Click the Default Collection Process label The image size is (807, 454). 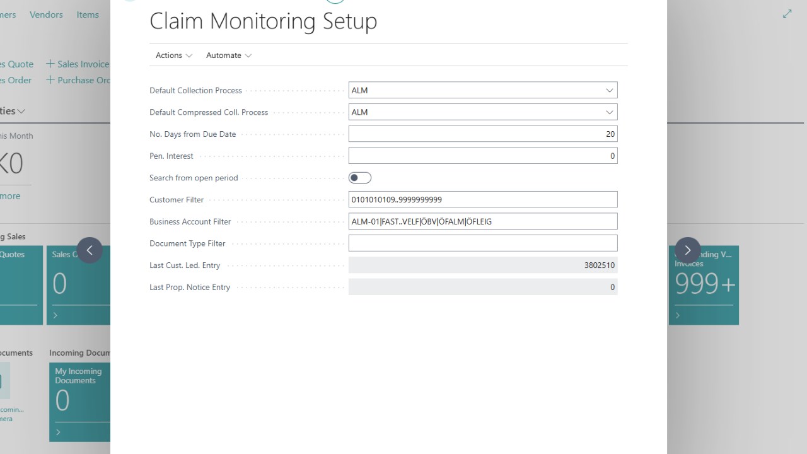[x=195, y=90]
